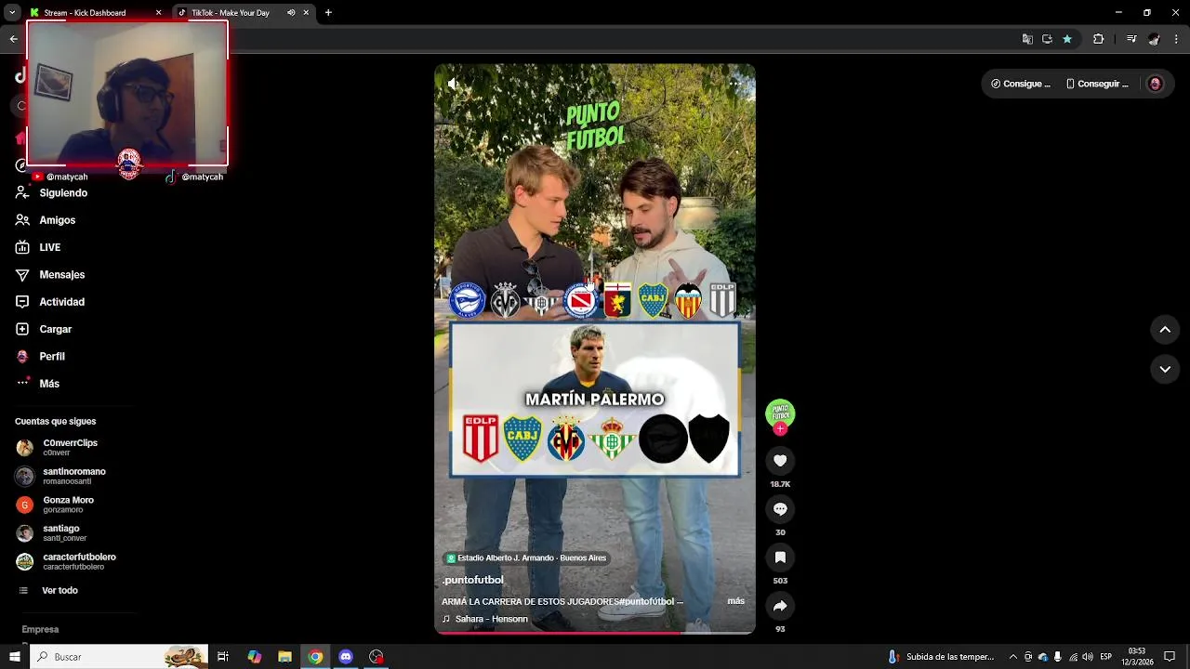Viewport: 1190px width, 669px height.
Task: Show hidden system tray icons
Action: point(1013,657)
